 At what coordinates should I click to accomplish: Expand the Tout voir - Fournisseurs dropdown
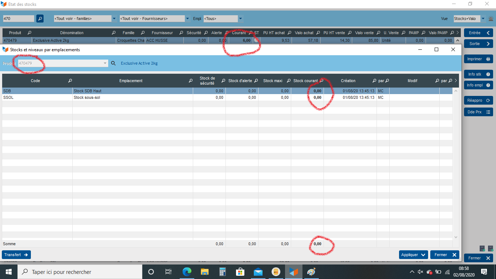click(x=187, y=19)
